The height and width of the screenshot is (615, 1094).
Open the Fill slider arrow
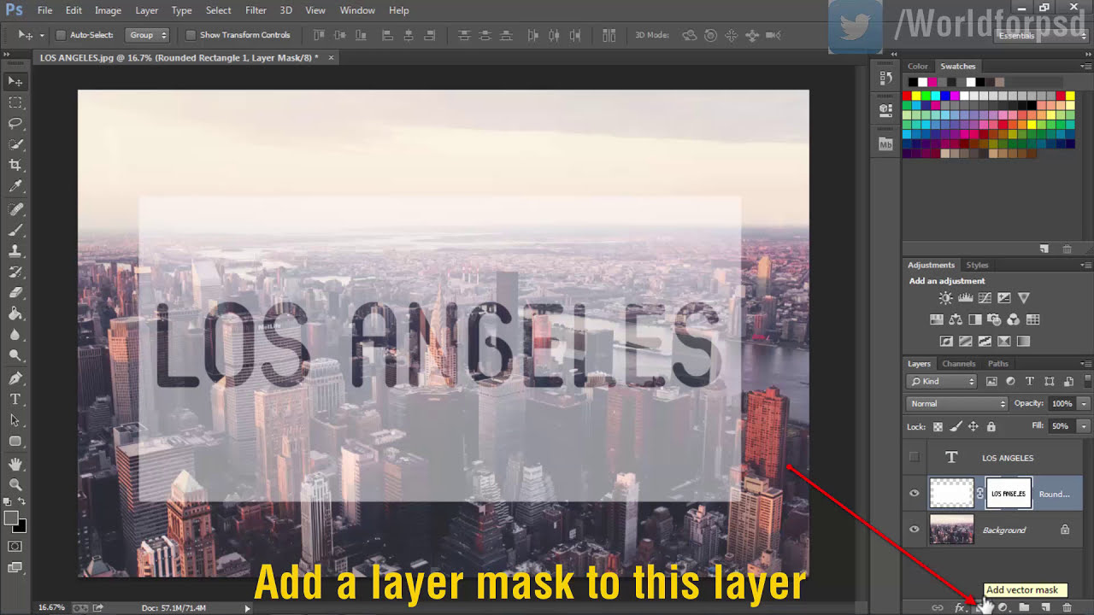(1084, 425)
